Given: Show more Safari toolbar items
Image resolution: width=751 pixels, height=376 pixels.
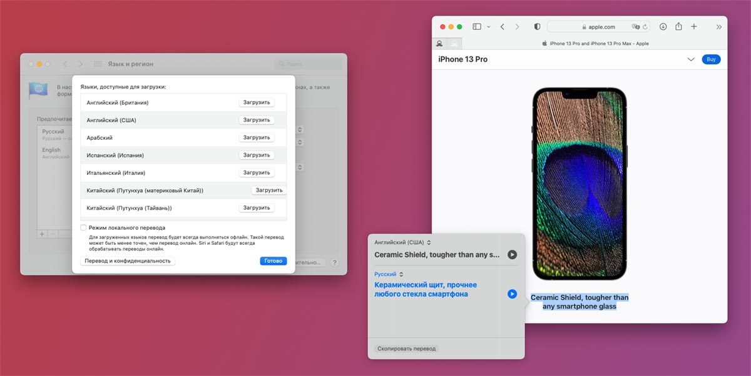Looking at the screenshot, I should tap(718, 27).
